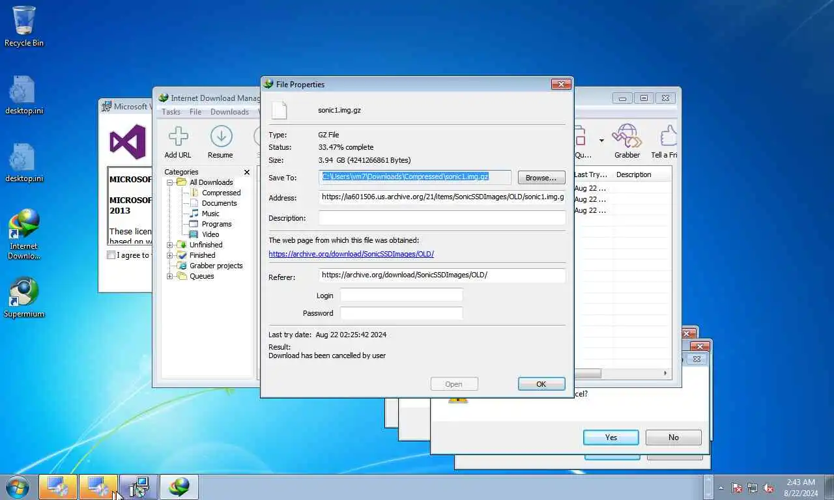834x500 pixels.
Task: Click No in the cancel confirmation dialog
Action: pyautogui.click(x=674, y=437)
